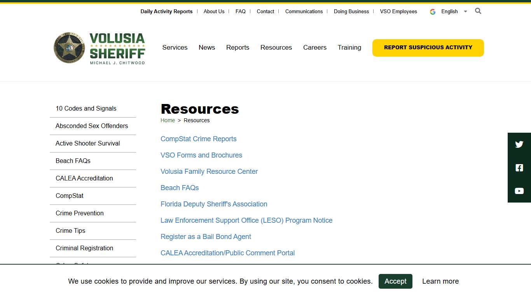Open the Absconded Sex Offenders page
The image size is (531, 298).
[x=92, y=126]
